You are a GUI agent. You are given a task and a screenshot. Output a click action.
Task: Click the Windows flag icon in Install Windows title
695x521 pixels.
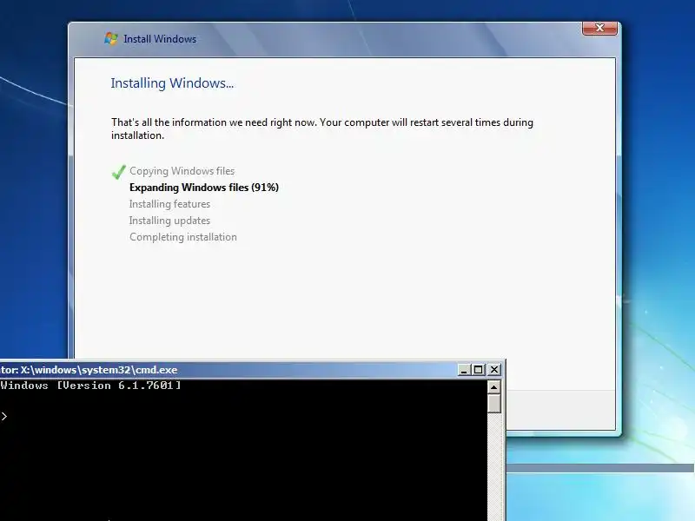tap(111, 38)
